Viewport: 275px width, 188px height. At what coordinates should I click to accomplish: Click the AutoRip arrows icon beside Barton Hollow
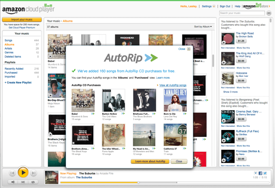click(123, 114)
